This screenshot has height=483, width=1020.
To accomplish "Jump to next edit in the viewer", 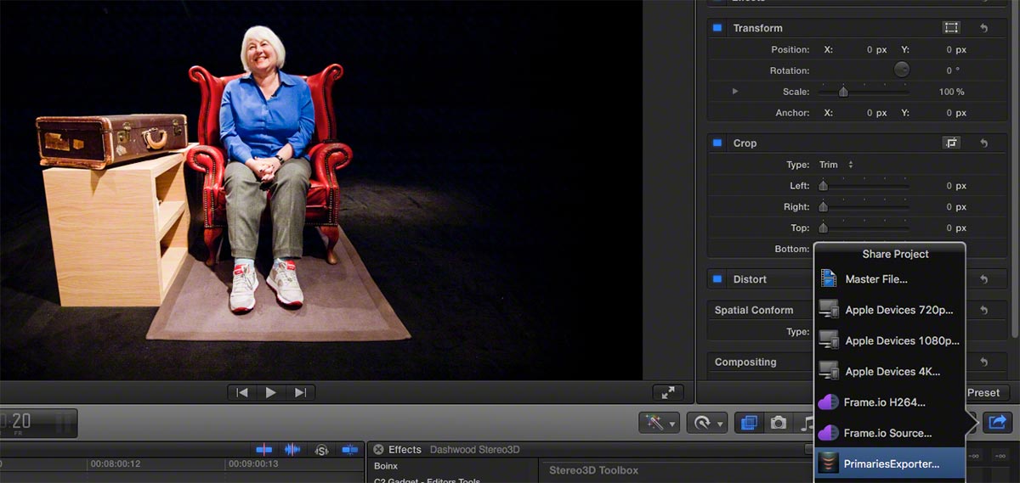I will [300, 392].
